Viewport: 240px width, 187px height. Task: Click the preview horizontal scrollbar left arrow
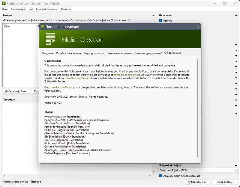pyautogui.click(x=4, y=176)
